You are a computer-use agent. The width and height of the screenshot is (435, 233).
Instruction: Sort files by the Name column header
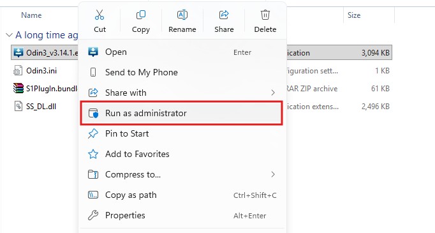tap(31, 15)
